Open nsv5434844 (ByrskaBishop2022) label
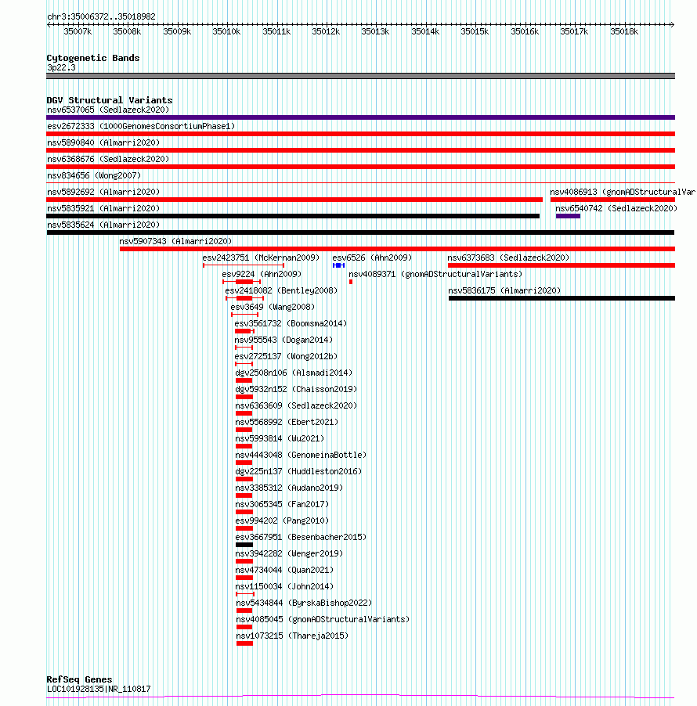The height and width of the screenshot is (706, 697). (304, 603)
